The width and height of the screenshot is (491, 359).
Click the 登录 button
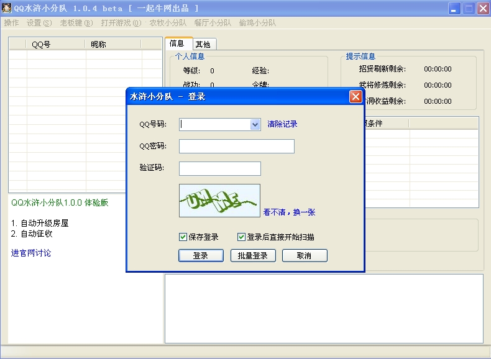point(201,255)
